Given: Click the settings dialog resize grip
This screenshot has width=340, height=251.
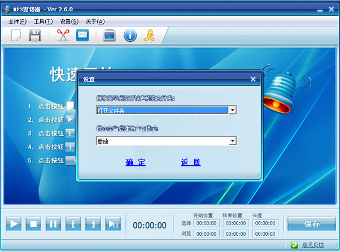Looking at the screenshot, I should coord(258,176).
